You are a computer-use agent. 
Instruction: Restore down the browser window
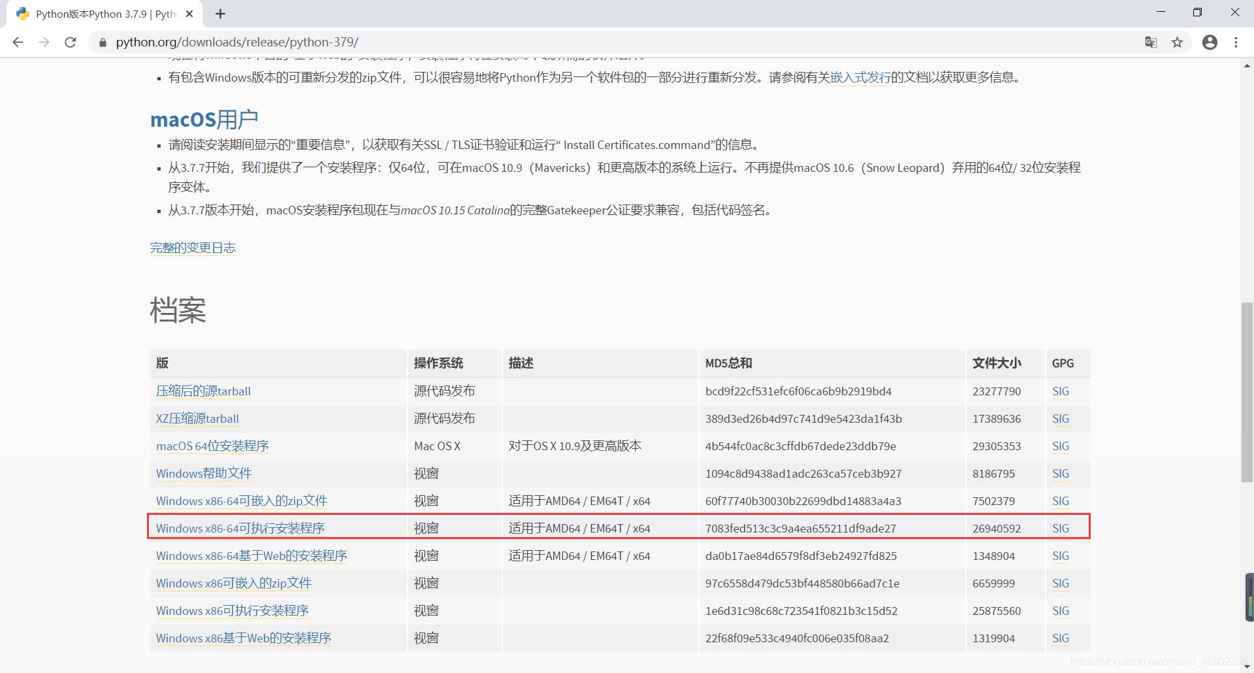pos(1197,12)
